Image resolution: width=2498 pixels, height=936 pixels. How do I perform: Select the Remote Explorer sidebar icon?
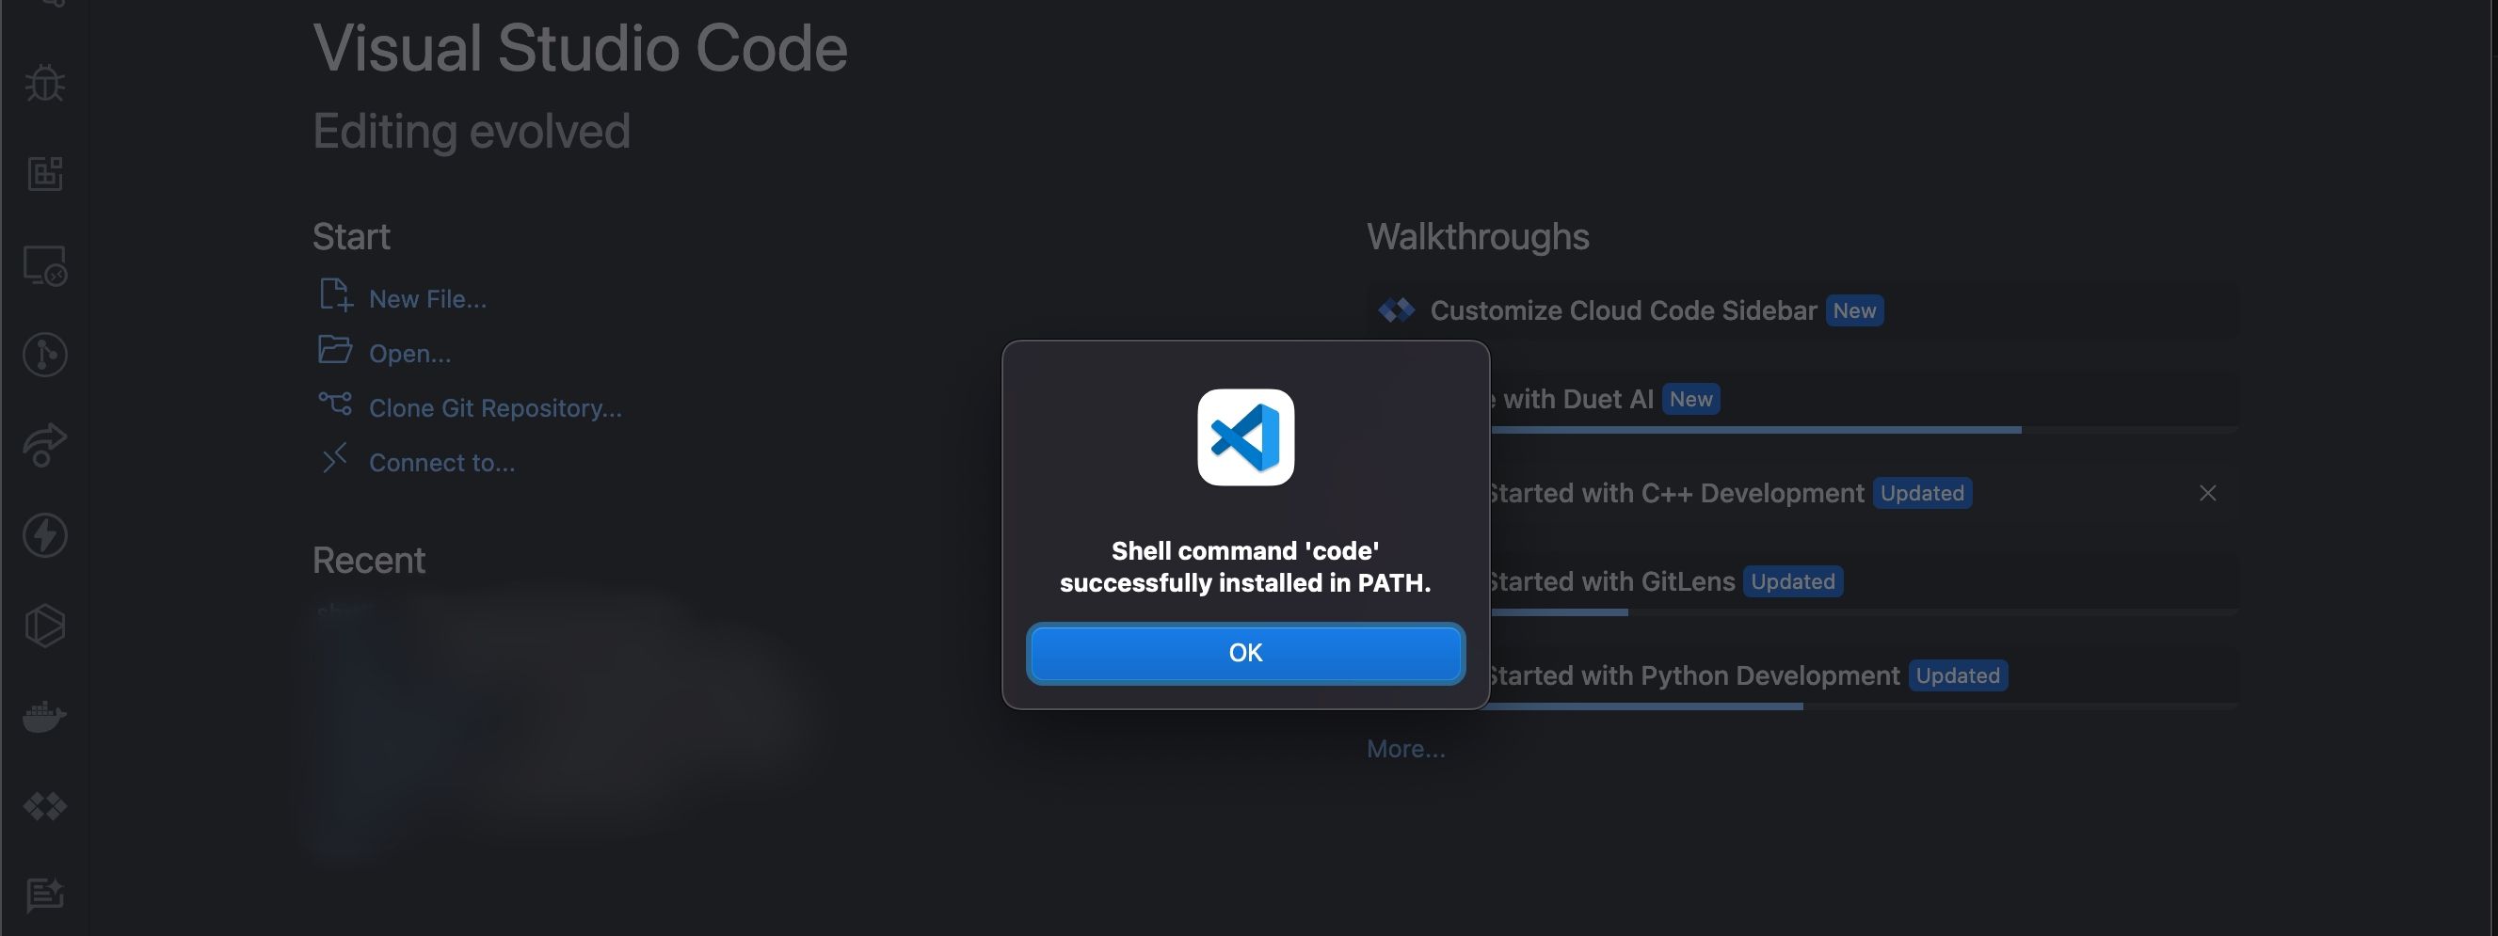click(43, 265)
